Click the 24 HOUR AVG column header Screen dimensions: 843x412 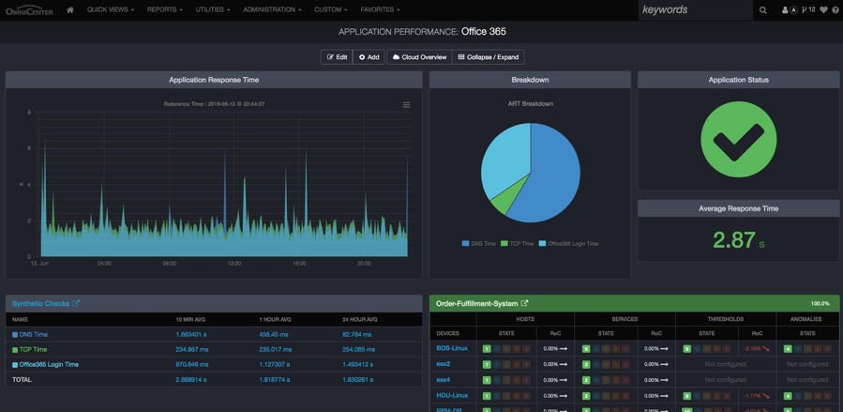pos(360,319)
